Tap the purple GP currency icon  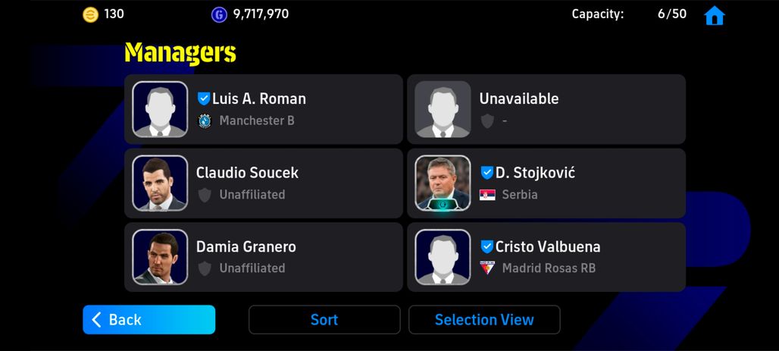[219, 14]
